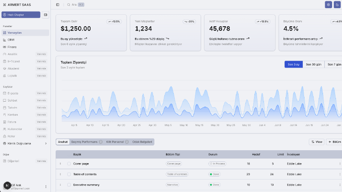The image size is (342, 192).
Task: Click the -20% badge on Yeni Müşteriler
Action: (x=189, y=22)
